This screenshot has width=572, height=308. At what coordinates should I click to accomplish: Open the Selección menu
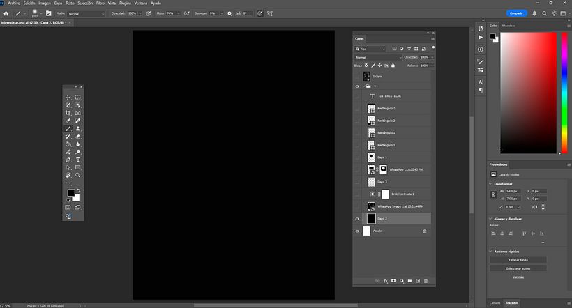pyautogui.click(x=85, y=3)
